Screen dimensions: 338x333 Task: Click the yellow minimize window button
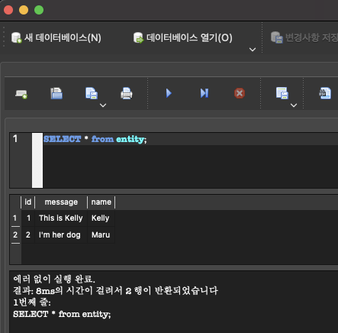pyautogui.click(x=24, y=10)
